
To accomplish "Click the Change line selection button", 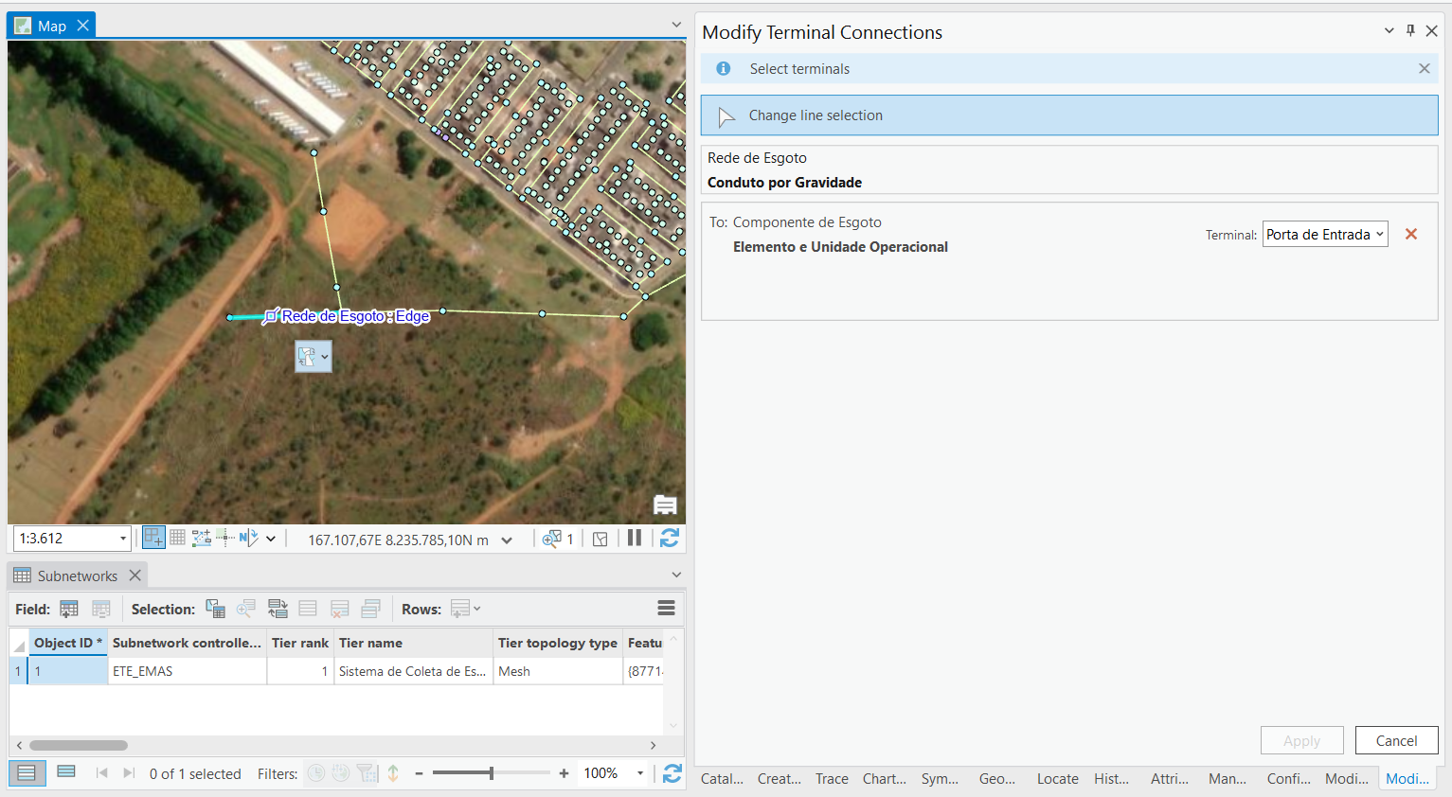I will [x=1068, y=115].
